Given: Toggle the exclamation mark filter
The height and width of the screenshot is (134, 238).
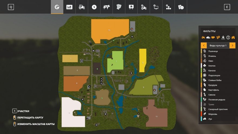Looking at the screenshot, I should [228, 37].
